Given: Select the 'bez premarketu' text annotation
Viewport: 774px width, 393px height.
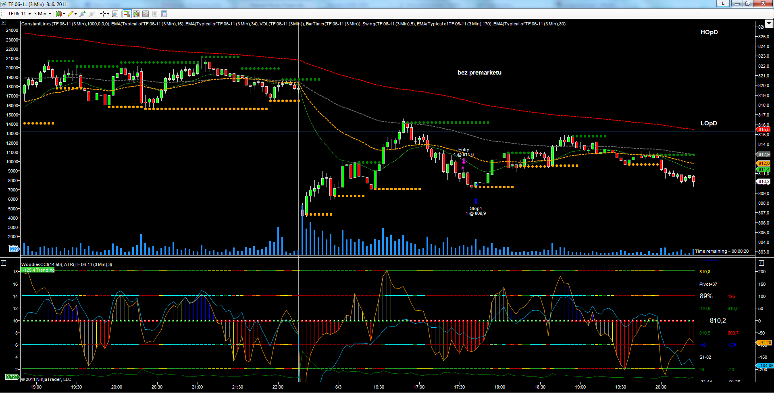Looking at the screenshot, I should coord(479,73).
